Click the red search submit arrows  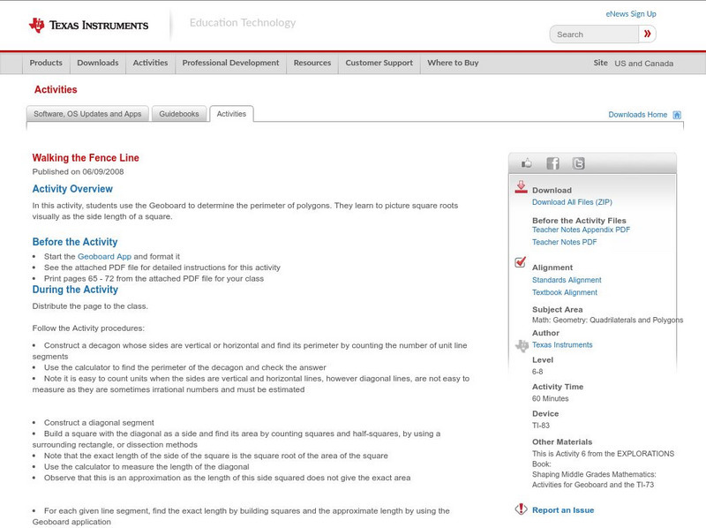647,34
